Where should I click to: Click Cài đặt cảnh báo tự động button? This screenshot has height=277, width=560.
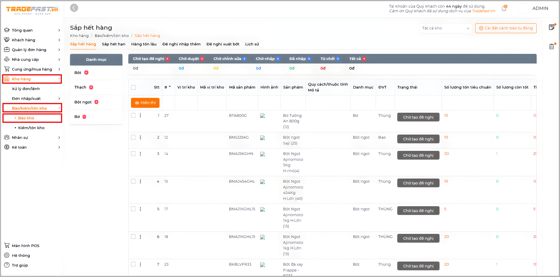pos(505,28)
